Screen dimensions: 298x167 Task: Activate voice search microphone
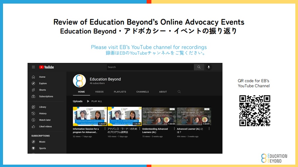(209, 67)
